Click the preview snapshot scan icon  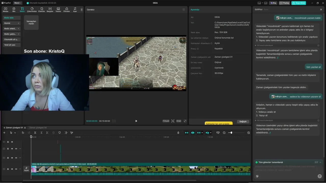tap(173, 121)
